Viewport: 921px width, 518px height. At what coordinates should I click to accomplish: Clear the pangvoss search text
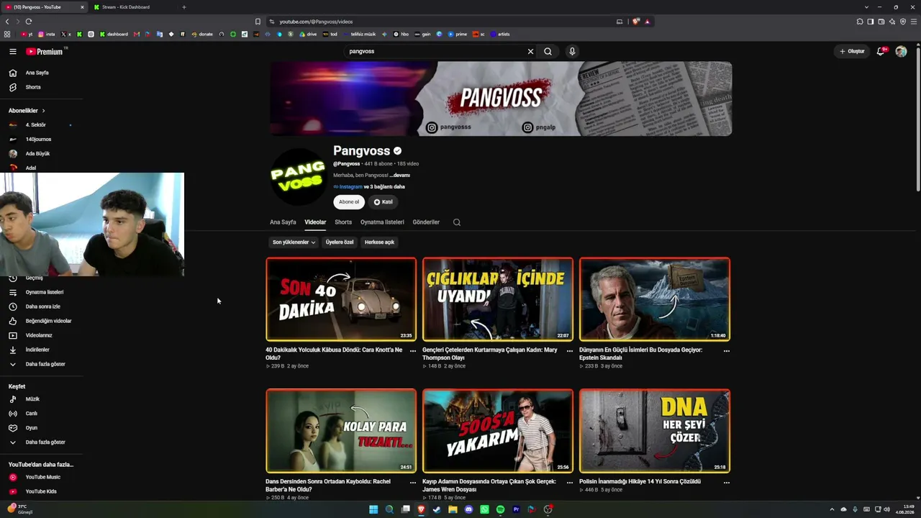[530, 52]
